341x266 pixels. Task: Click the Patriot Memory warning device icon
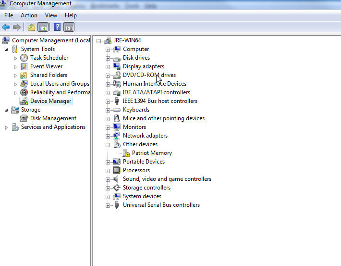pyautogui.click(x=126, y=153)
